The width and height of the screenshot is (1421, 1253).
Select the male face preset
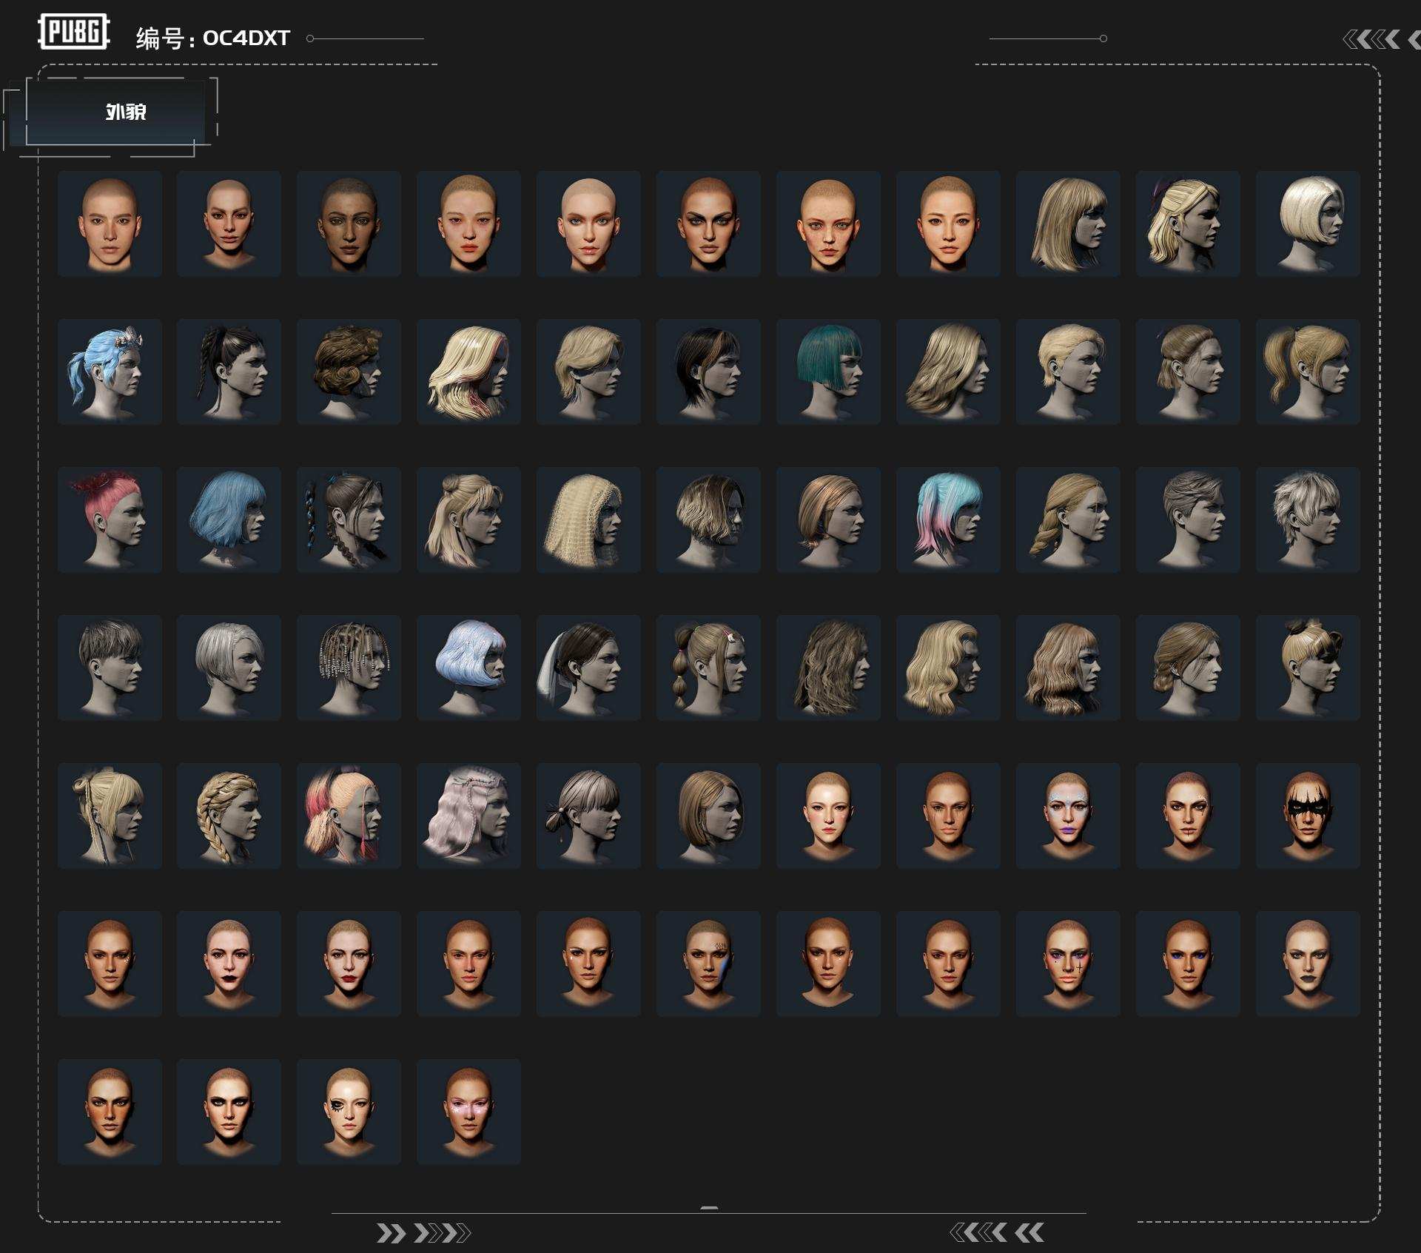pos(110,224)
